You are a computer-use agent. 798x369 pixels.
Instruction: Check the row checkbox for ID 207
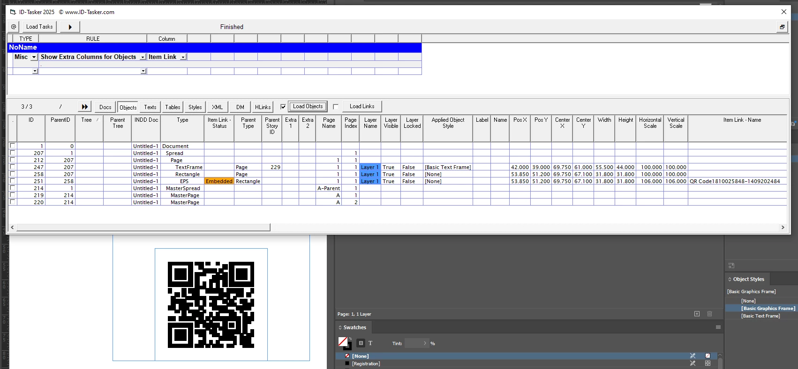[x=12, y=153]
